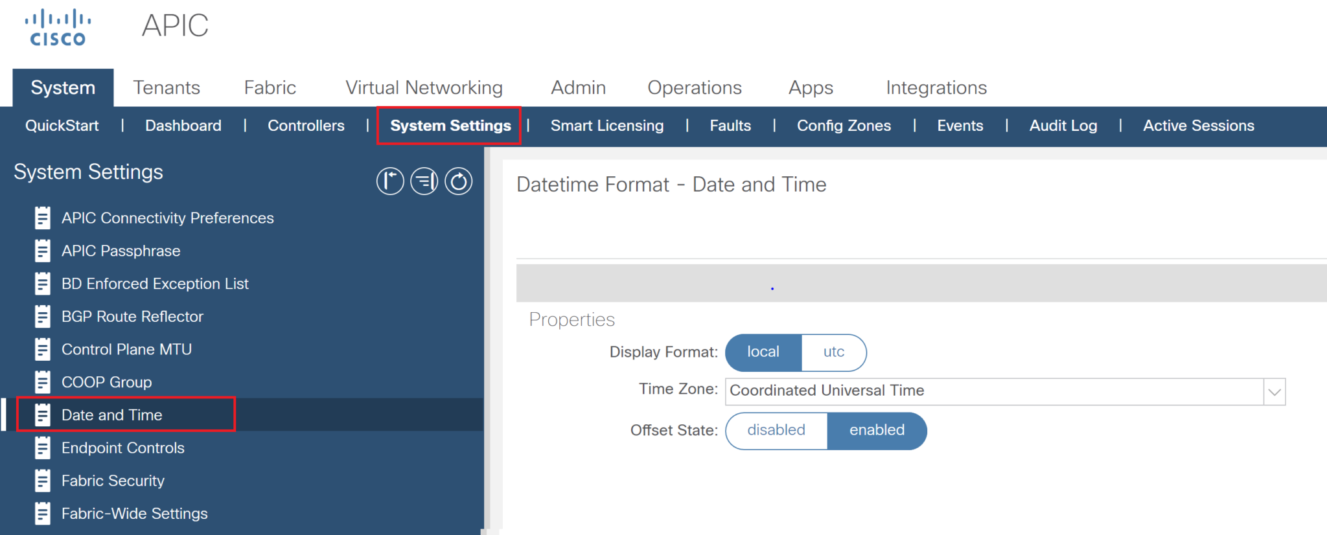Click the document icon beside Control Plane MTU
The image size is (1327, 535).
tap(43, 349)
